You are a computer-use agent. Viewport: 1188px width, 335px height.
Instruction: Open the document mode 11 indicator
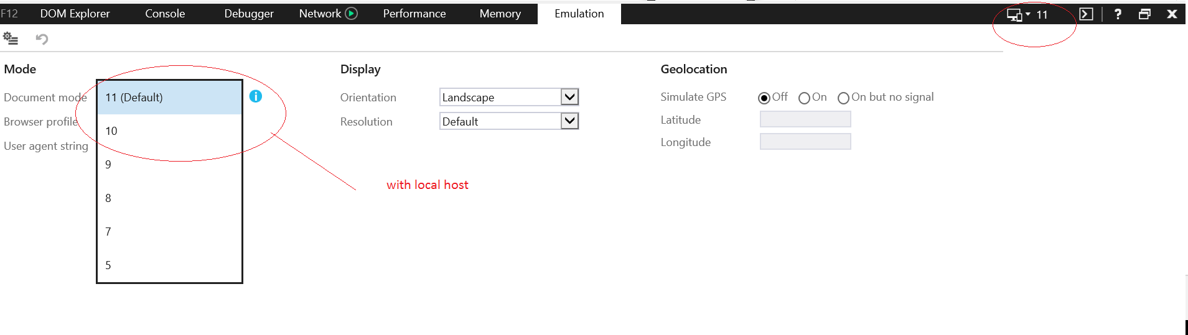click(x=1028, y=14)
